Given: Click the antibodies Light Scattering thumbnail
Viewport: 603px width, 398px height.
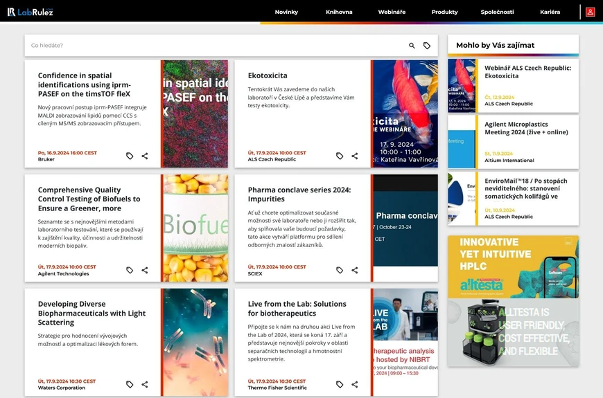Looking at the screenshot, I should (x=195, y=343).
